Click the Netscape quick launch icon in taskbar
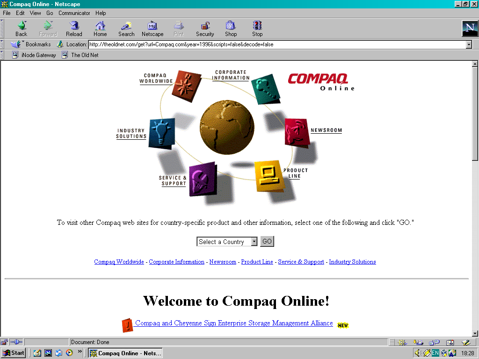 (48, 353)
